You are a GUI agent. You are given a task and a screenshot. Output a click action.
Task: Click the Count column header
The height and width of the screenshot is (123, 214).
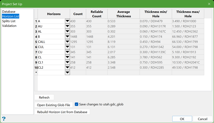click(x=78, y=14)
